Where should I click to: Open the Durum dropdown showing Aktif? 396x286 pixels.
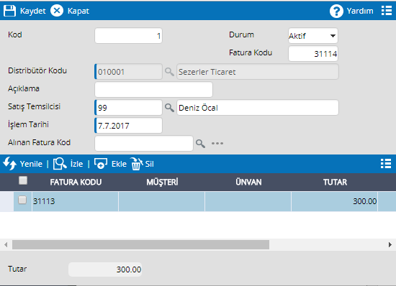pyautogui.click(x=313, y=35)
